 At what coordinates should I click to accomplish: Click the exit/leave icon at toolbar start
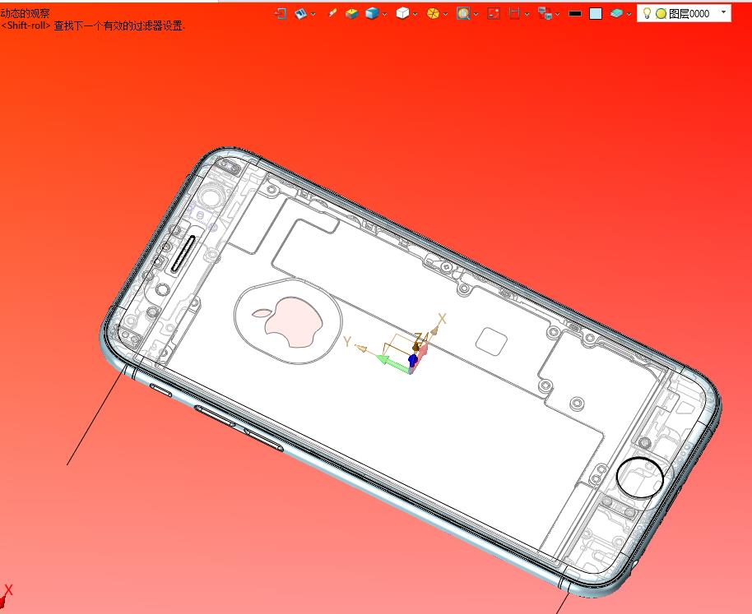281,13
